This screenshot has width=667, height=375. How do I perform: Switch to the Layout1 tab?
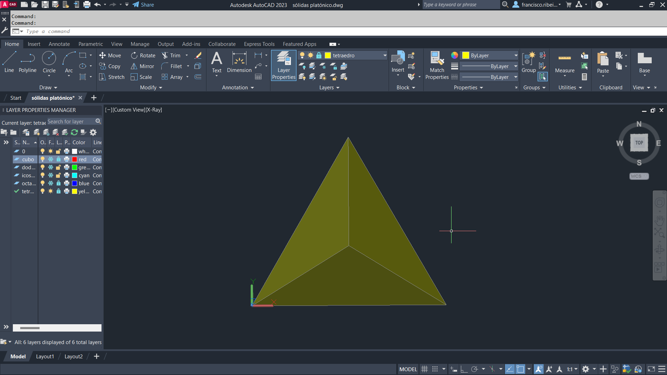tap(45, 356)
